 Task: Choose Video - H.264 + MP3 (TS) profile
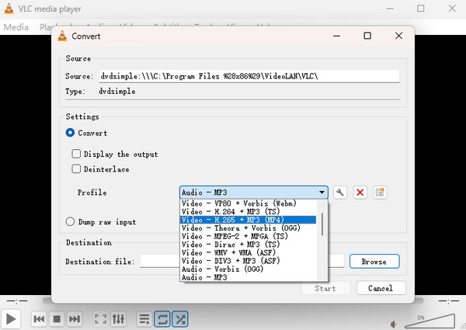click(249, 211)
